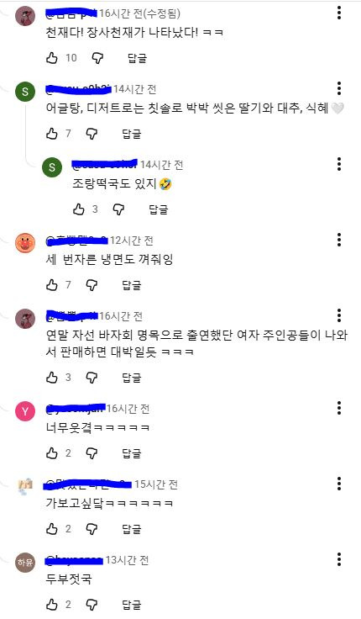Screen dimensions: 361x619
Task: Dislike the comment '천재다! 장사천재가 나타났다!'
Action: [97, 58]
